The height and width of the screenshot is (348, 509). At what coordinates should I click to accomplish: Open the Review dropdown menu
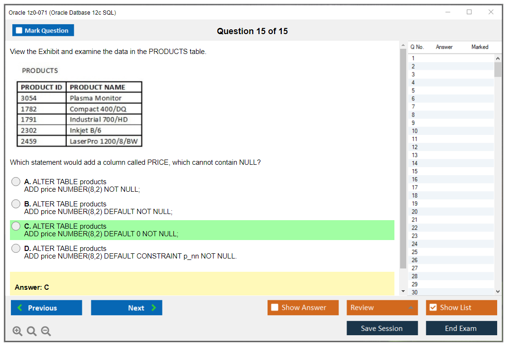tap(382, 308)
